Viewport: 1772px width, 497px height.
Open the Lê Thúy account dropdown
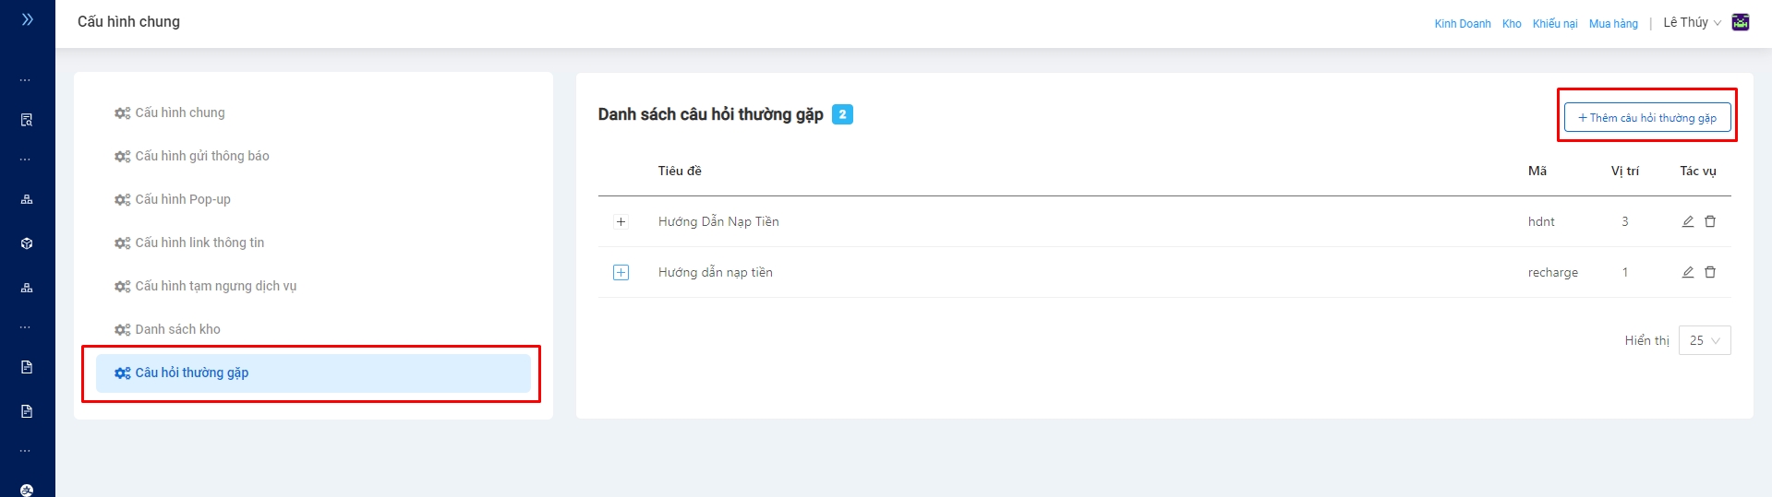tap(1692, 23)
